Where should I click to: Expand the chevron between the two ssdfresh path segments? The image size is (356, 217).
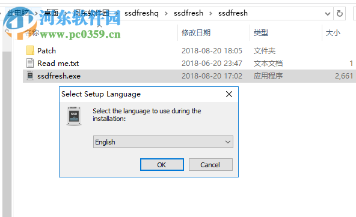210,14
